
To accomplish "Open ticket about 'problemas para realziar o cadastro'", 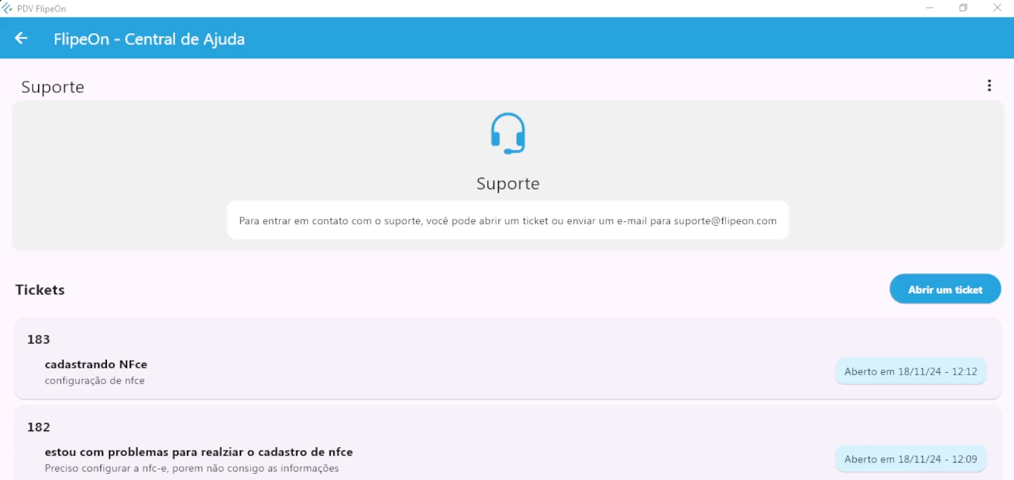I will [x=198, y=452].
